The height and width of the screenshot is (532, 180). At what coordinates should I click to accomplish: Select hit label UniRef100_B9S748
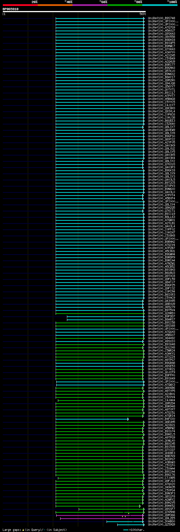(x=161, y=18)
